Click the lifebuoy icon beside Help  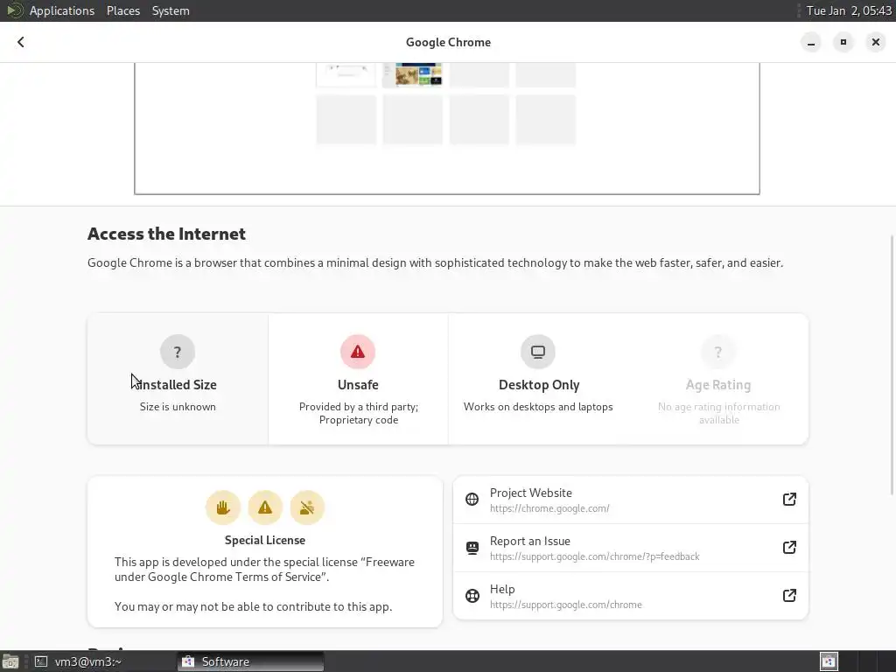point(472,595)
